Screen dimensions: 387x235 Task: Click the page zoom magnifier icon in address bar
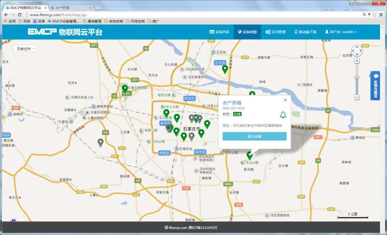364,15
